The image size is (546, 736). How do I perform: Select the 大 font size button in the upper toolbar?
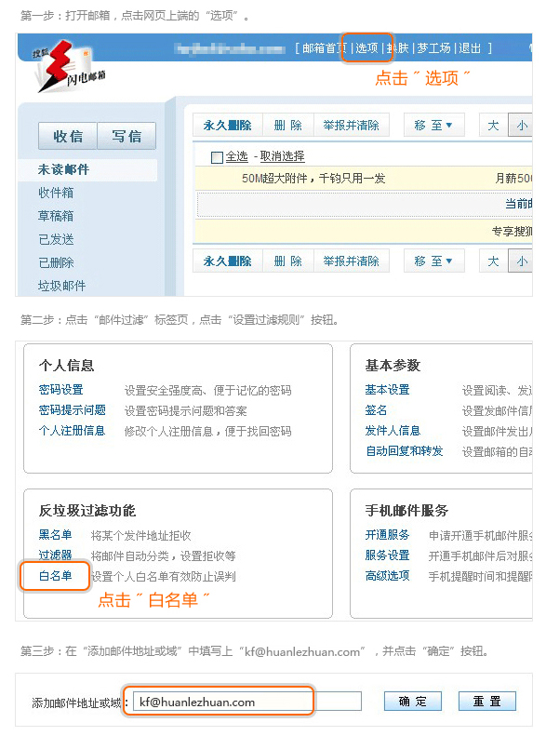pos(494,126)
